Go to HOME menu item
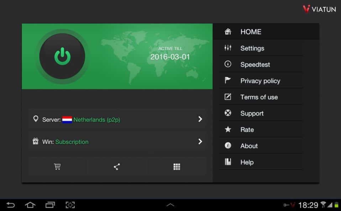This screenshot has height=211, width=341. (x=266, y=32)
